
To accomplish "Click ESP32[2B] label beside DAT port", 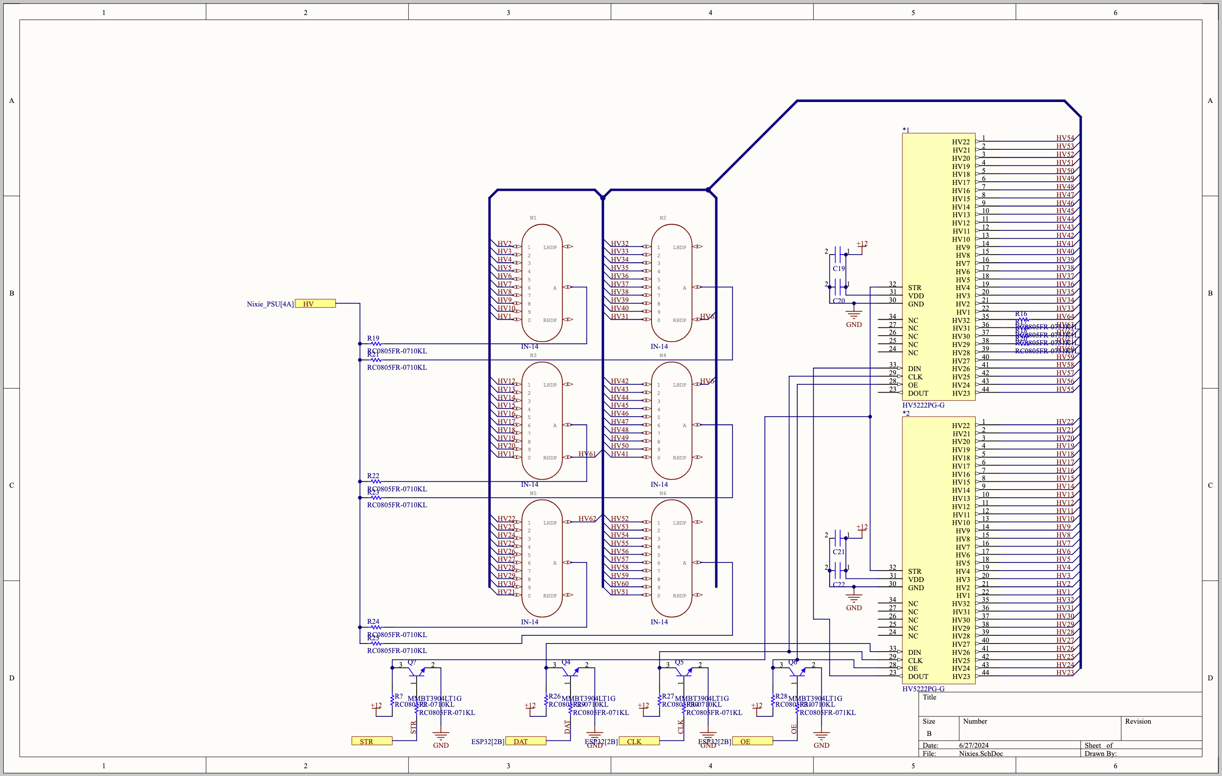I will (488, 741).
